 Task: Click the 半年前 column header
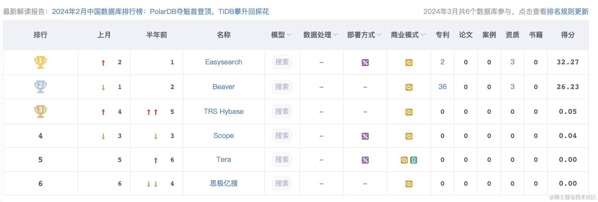coord(157,35)
